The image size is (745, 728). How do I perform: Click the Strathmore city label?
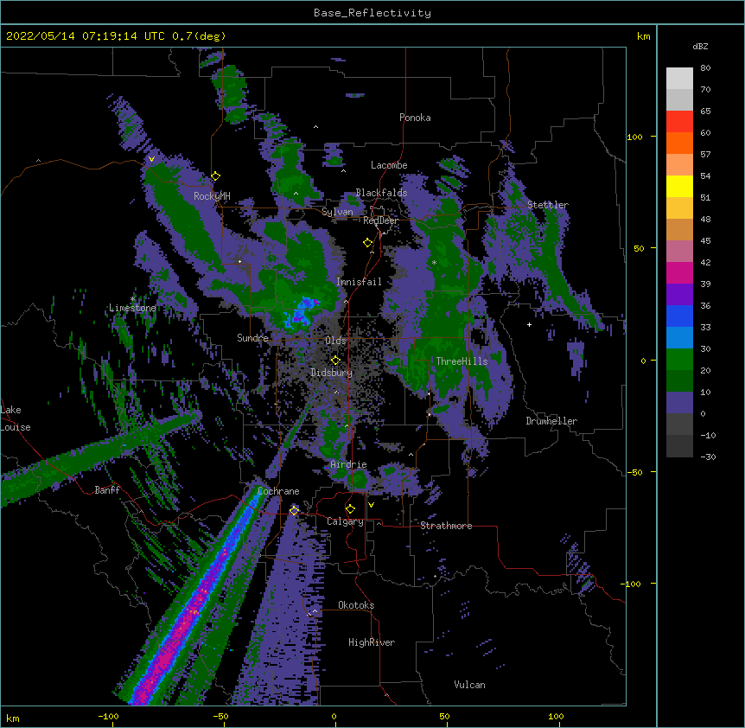point(446,526)
